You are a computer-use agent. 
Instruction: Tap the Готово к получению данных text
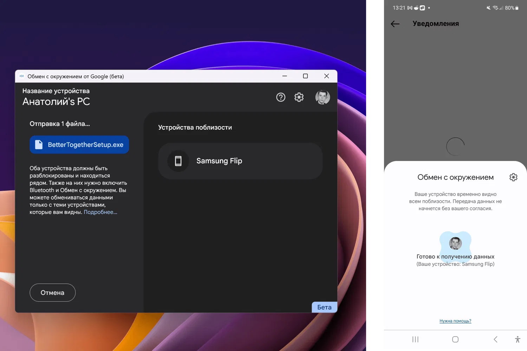[x=455, y=257]
